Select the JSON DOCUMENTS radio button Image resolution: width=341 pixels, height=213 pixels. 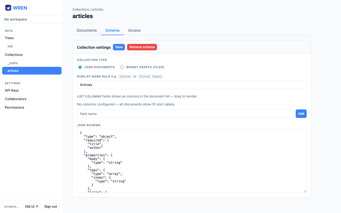click(x=80, y=67)
